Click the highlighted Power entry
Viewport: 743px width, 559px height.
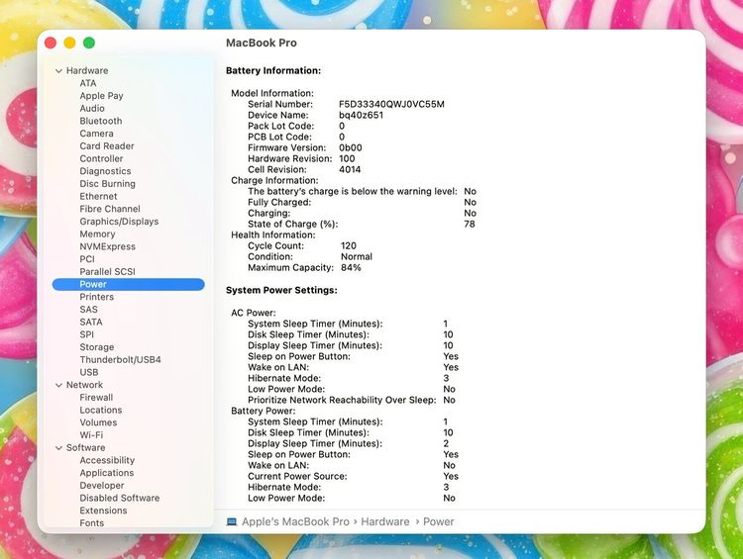pos(129,284)
